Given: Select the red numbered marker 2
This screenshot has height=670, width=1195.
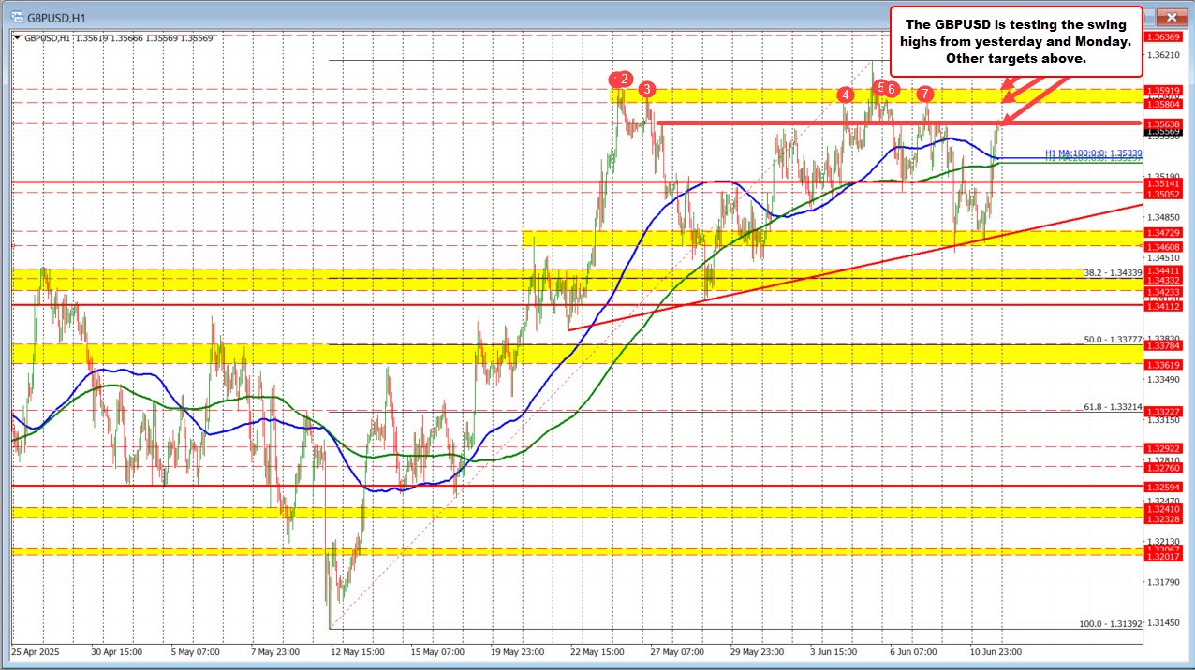Looking at the screenshot, I should click(622, 80).
